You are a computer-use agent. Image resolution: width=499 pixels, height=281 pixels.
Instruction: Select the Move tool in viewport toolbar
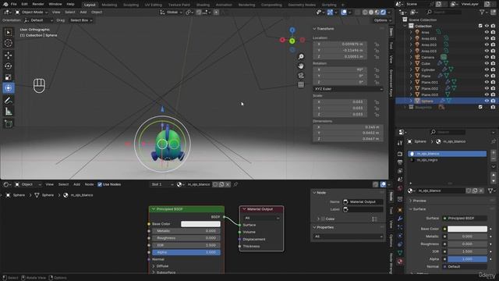click(x=9, y=55)
